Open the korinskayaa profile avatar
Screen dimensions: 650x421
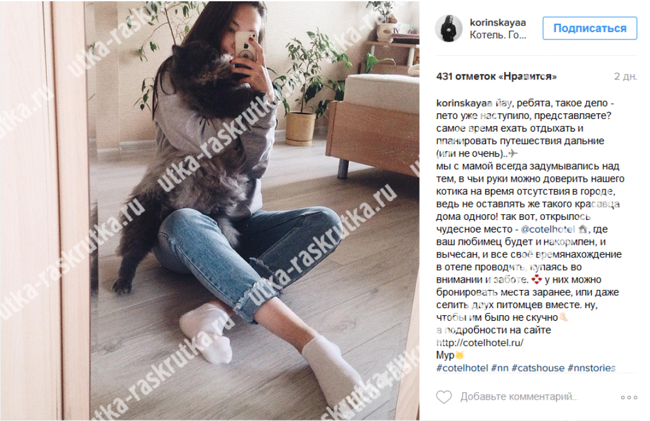pyautogui.click(x=448, y=28)
